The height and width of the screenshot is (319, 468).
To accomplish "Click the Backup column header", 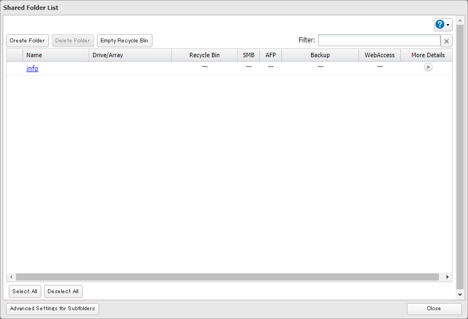I will click(x=320, y=55).
